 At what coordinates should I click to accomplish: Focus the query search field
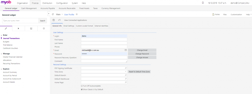coord(20,21)
